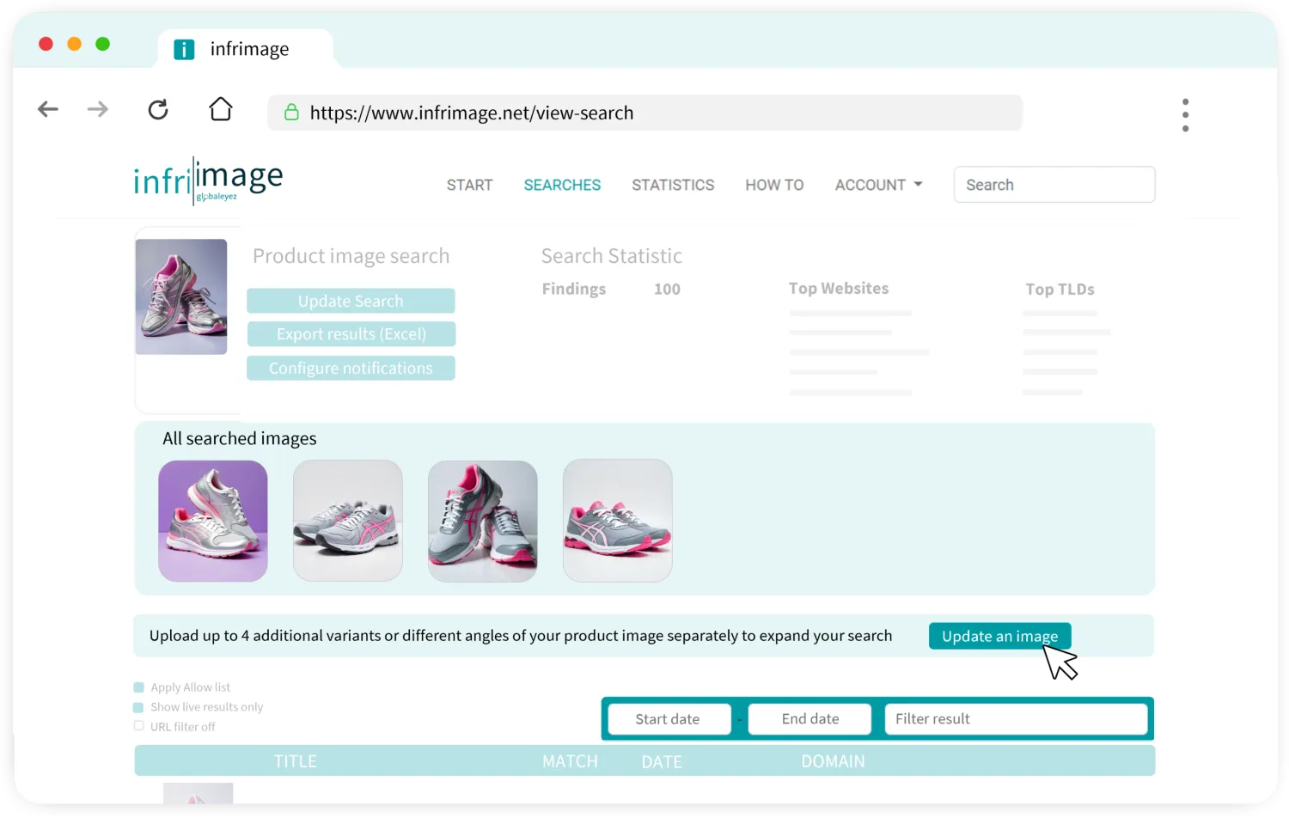
Task: Click the site Search field
Action: (1054, 185)
